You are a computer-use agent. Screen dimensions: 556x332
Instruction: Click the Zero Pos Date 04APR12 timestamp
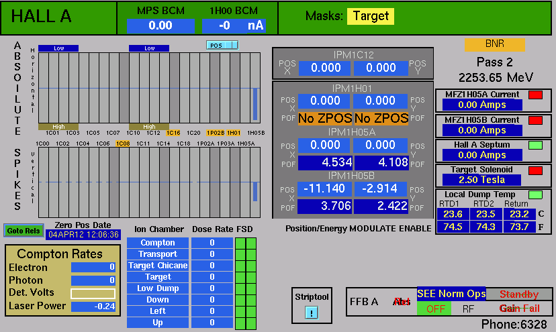[x=83, y=235]
